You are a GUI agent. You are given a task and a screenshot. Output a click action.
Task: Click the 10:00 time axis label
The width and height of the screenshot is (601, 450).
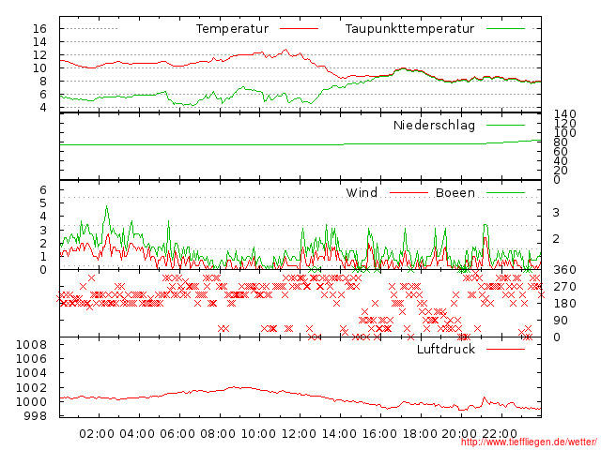(258, 434)
